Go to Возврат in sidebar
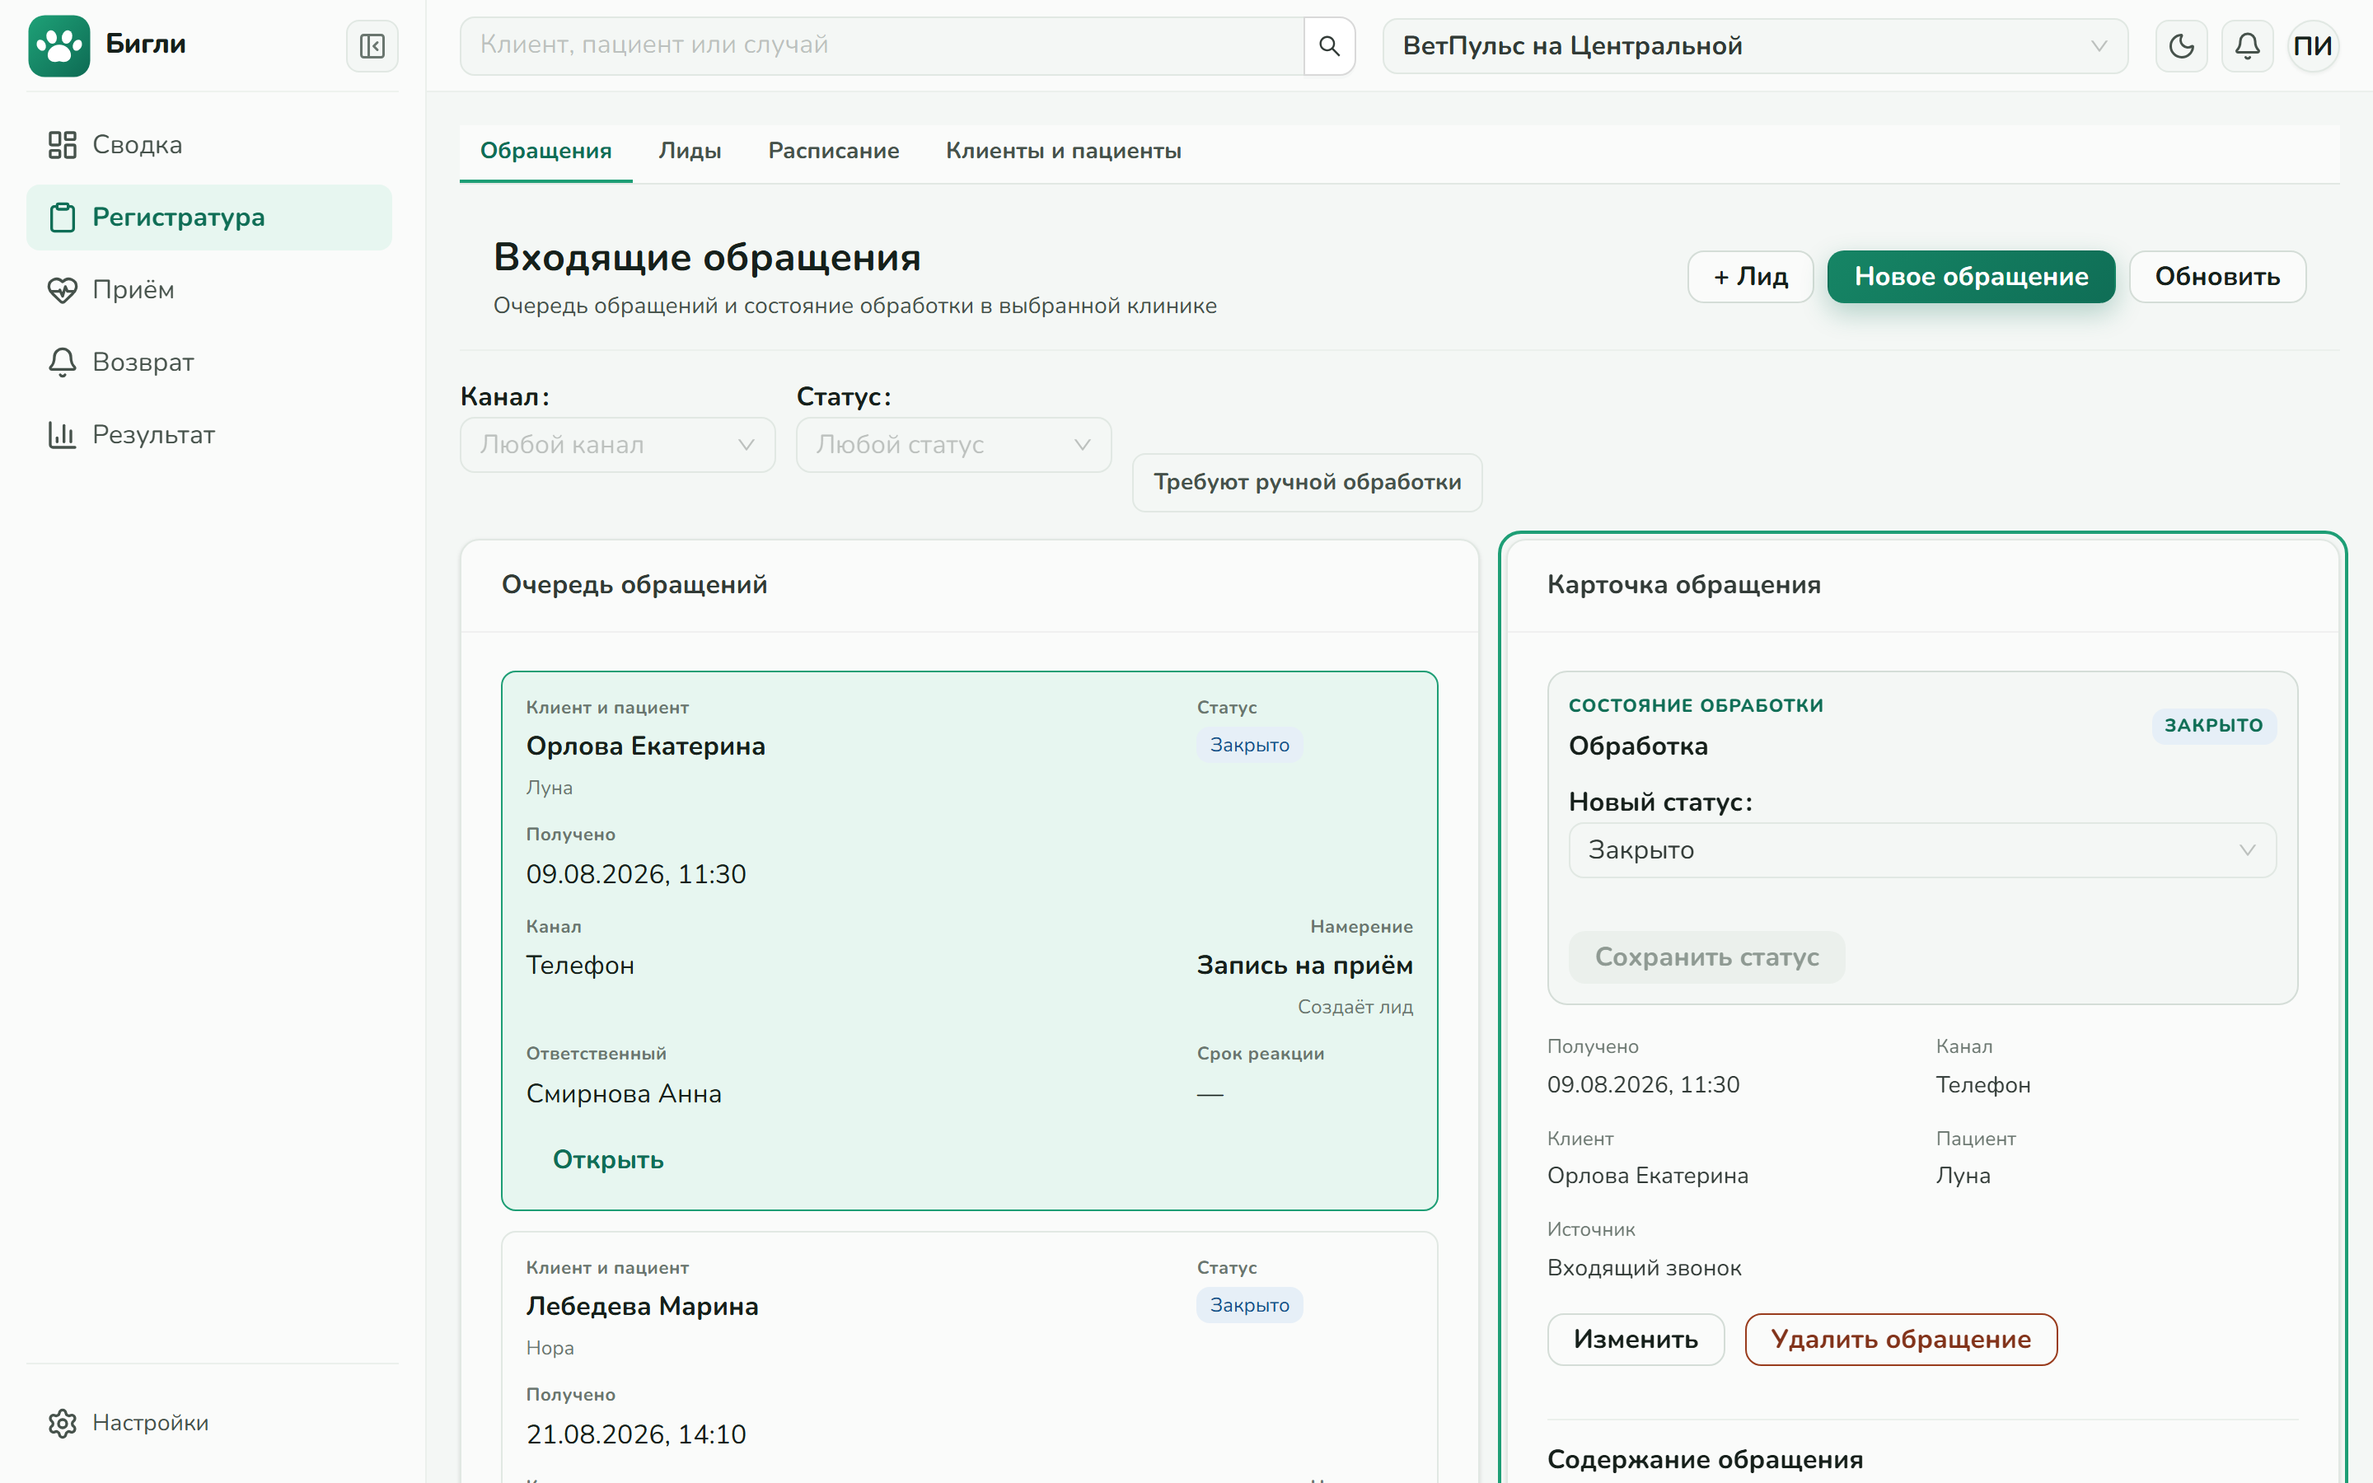The width and height of the screenshot is (2373, 1483). coord(208,363)
